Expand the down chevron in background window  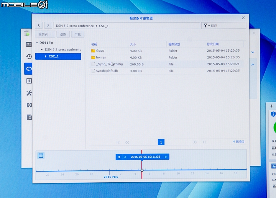[x=253, y=52]
